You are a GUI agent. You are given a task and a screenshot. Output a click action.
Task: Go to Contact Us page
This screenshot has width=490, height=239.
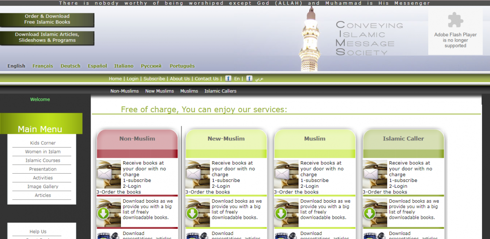207,79
